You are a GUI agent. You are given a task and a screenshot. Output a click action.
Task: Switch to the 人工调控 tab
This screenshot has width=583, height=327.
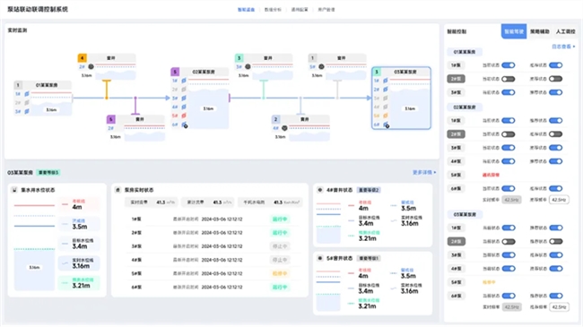click(x=566, y=31)
